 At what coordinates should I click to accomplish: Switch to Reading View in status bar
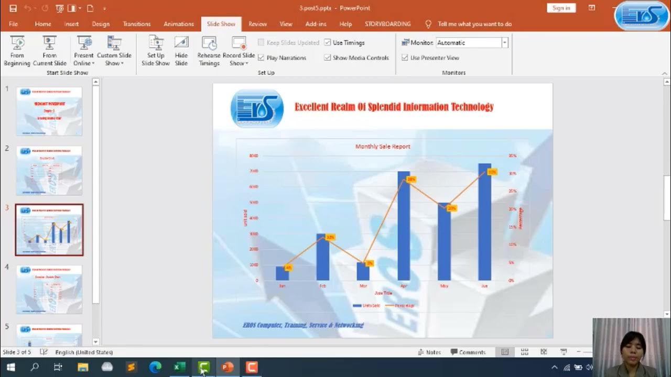point(544,352)
